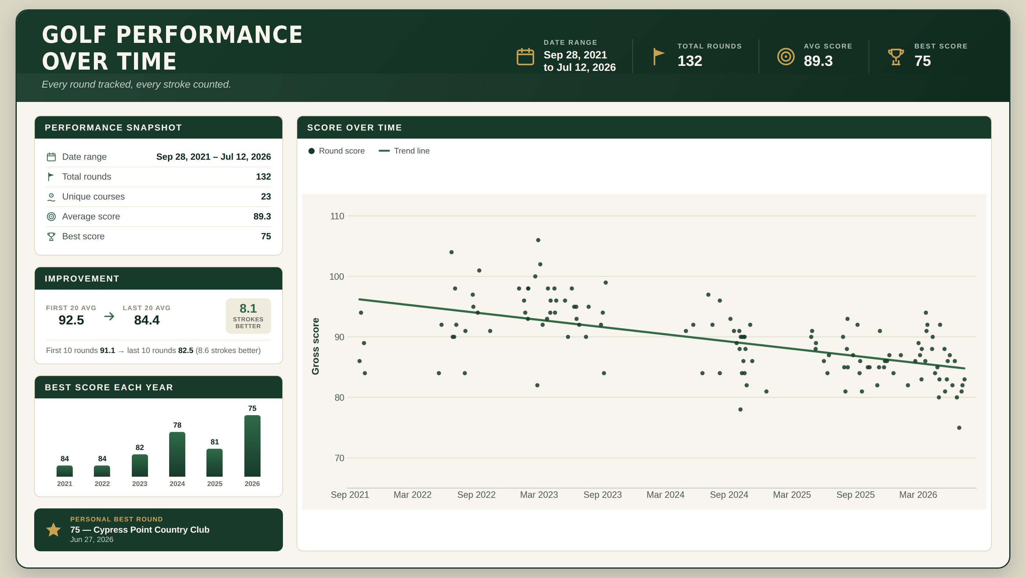Open the Personal Best Round card text
This screenshot has height=578, width=1026.
[x=140, y=530]
